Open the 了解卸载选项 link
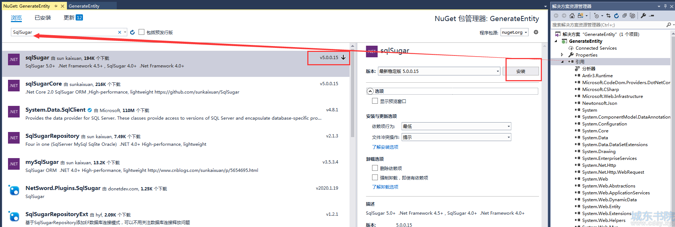Screen dimensions: 675x227 (x=385, y=187)
